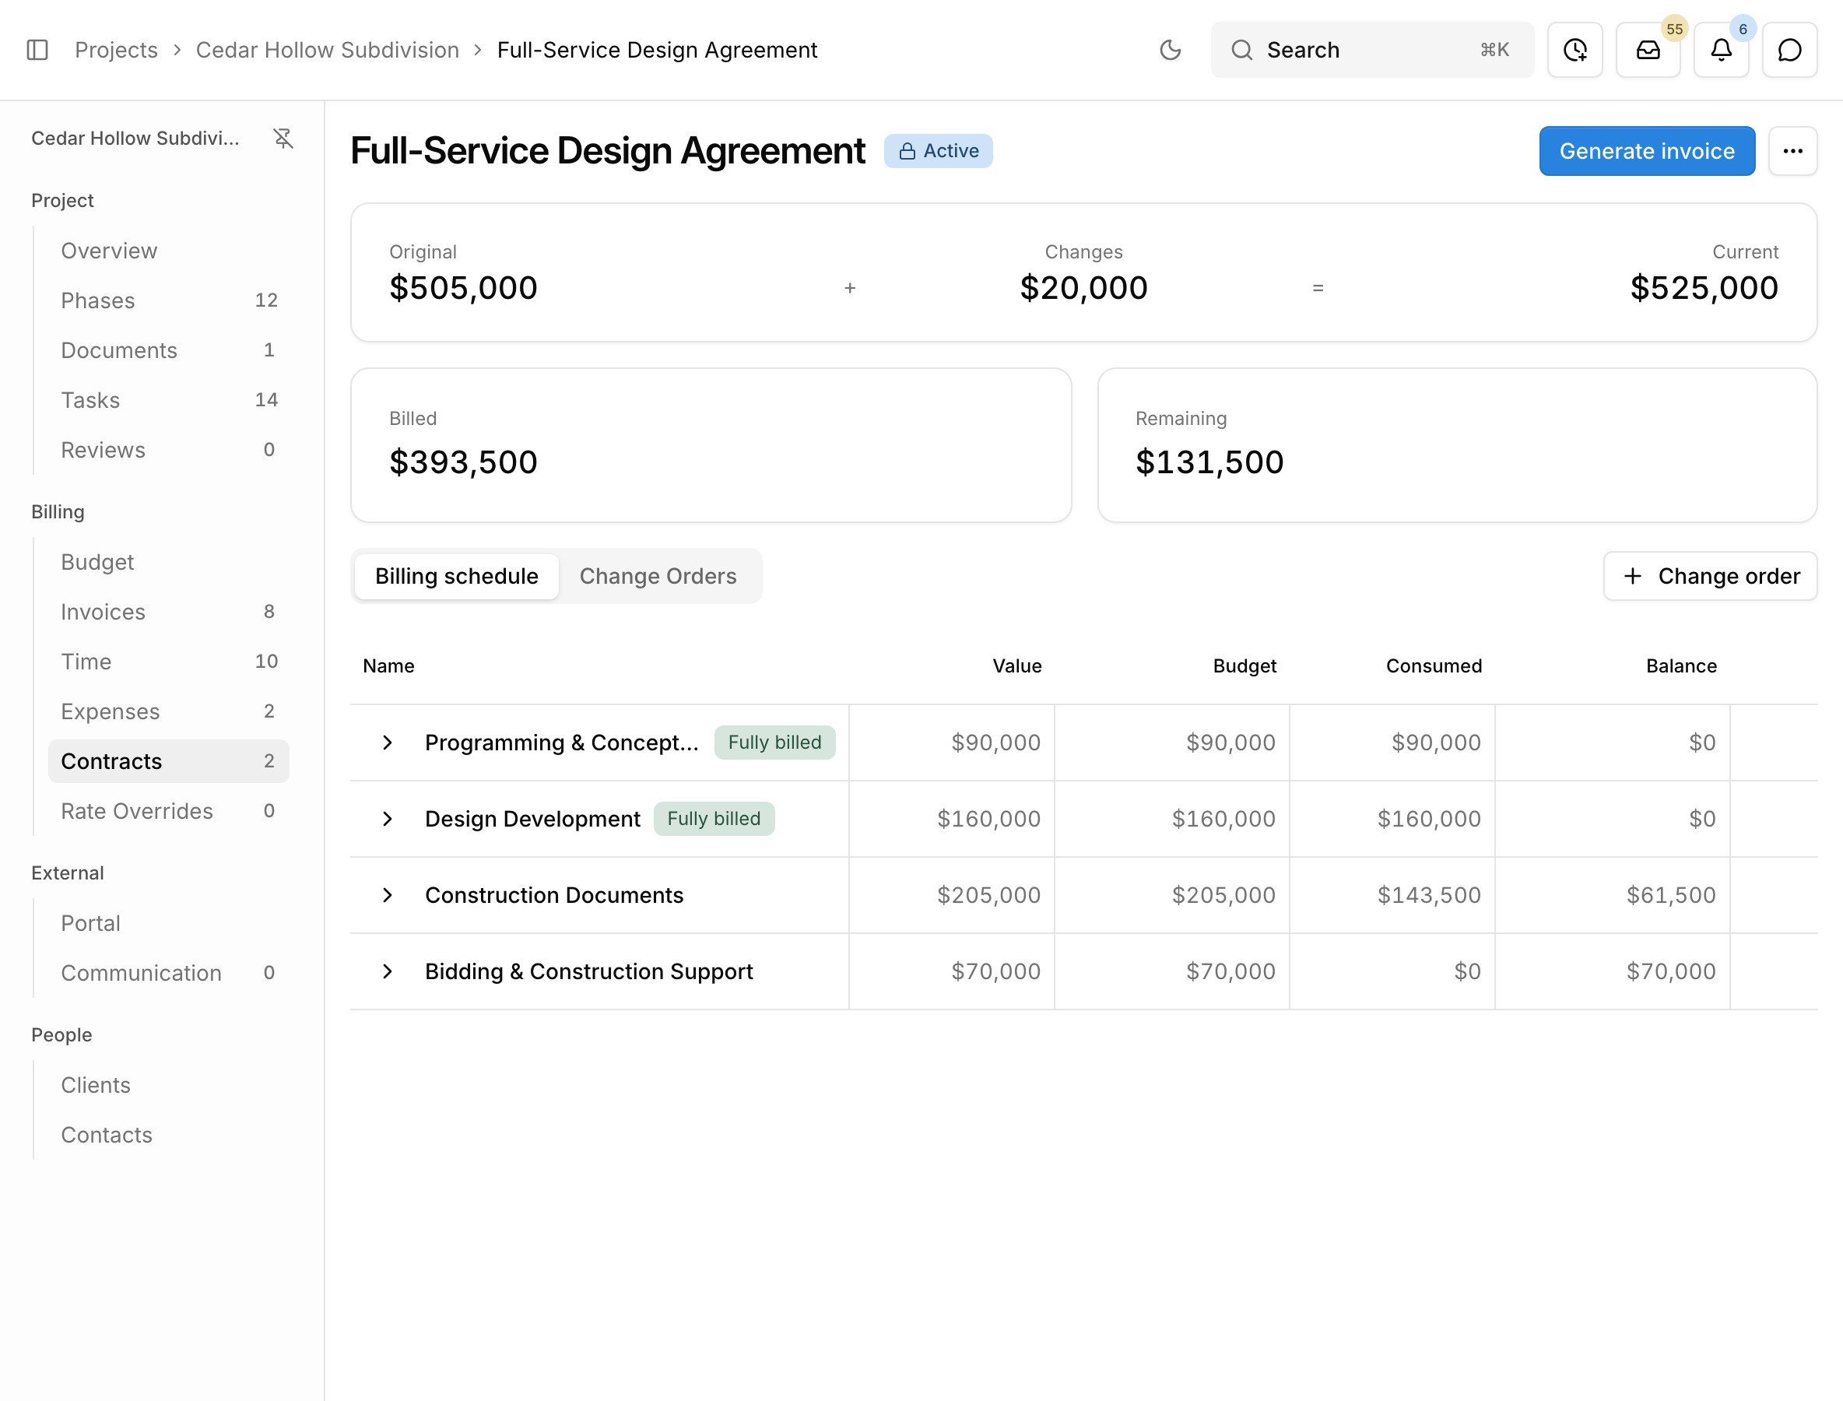Click the Active status badge
This screenshot has height=1401, width=1843.
click(938, 151)
